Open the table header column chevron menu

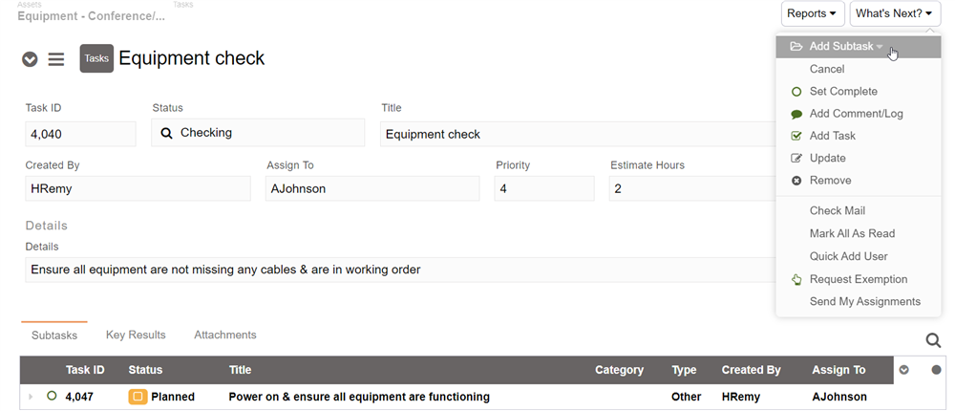(904, 370)
